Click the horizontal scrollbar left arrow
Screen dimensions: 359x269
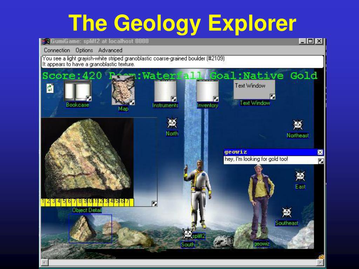click(x=45, y=263)
